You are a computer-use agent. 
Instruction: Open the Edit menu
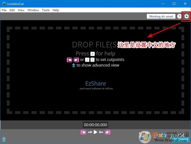click(12, 10)
